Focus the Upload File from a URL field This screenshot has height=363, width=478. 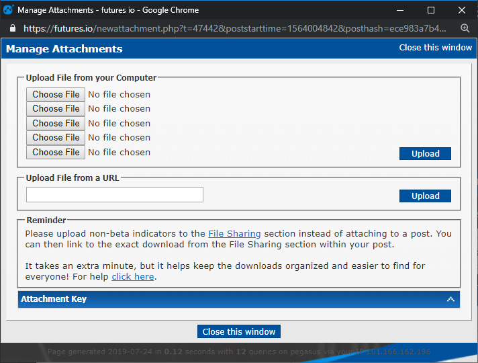[115, 195]
